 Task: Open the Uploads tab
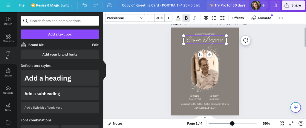coord(8,90)
